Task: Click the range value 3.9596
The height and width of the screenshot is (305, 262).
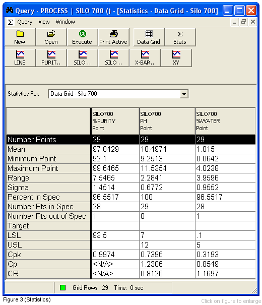Action: (225, 178)
